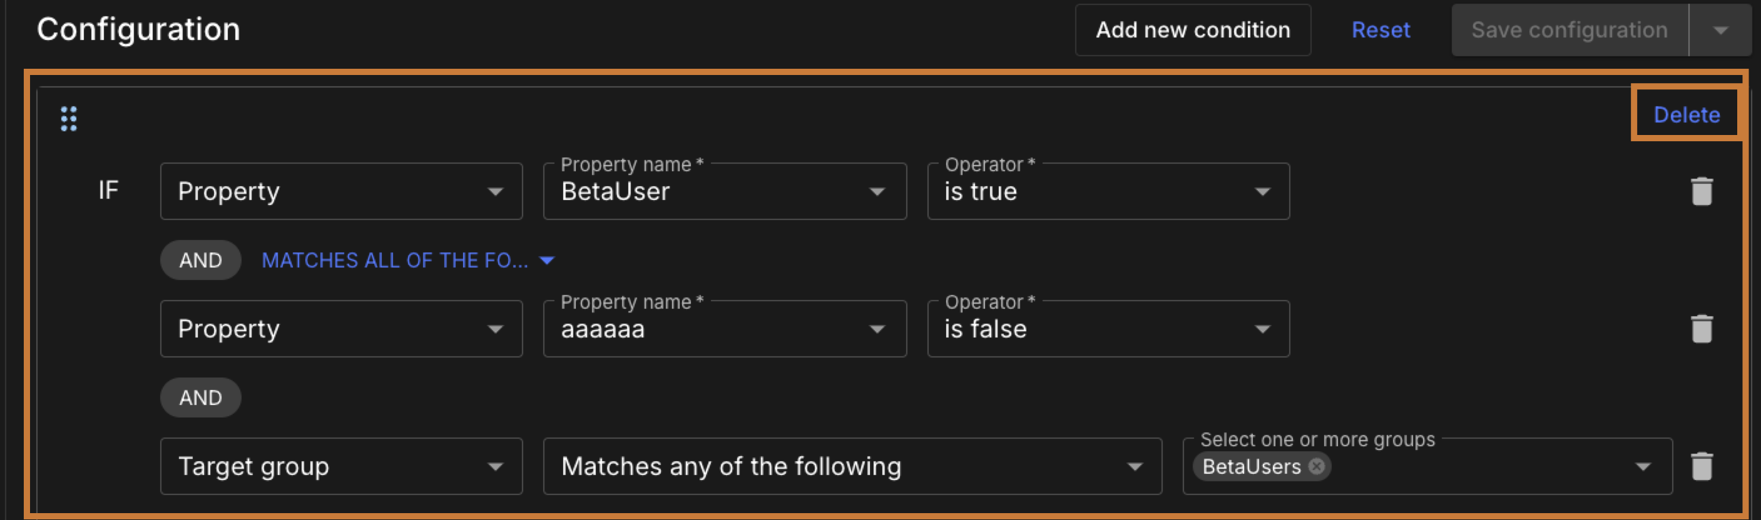Open the is false operator dropdown
1761x520 pixels.
click(x=1263, y=329)
